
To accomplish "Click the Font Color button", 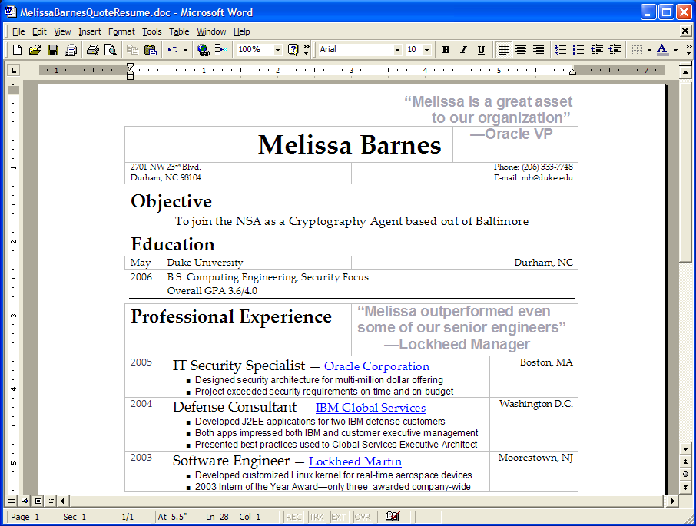I will click(661, 50).
